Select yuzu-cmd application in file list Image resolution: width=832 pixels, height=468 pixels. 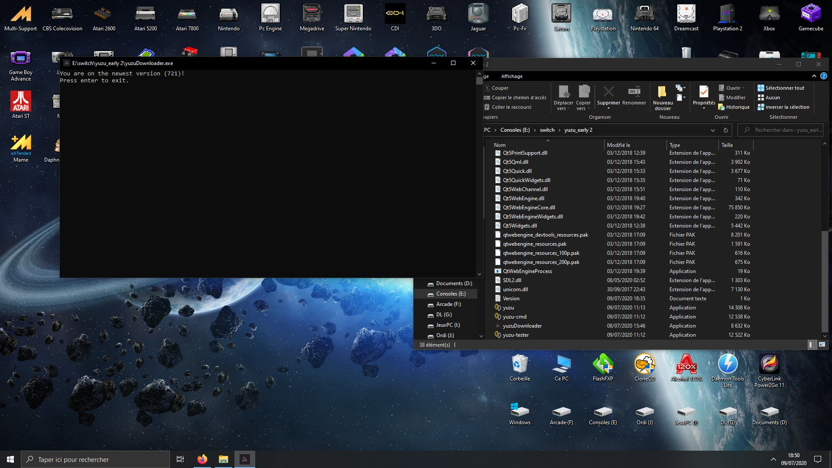(x=515, y=317)
